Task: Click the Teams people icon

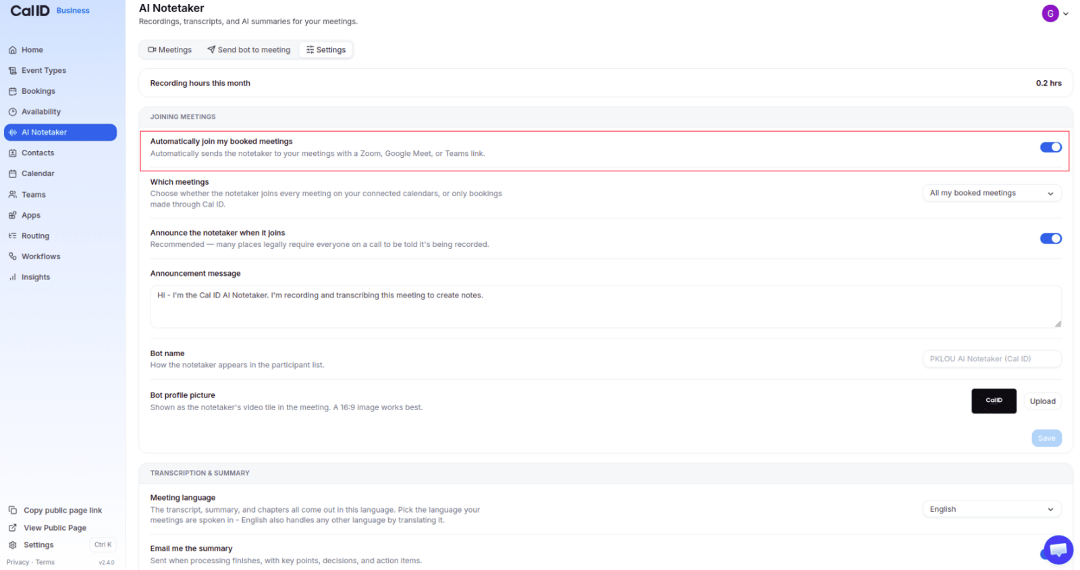Action: 12,194
